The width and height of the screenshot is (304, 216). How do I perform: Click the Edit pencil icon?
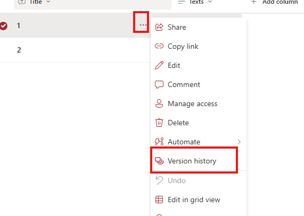pos(159,65)
